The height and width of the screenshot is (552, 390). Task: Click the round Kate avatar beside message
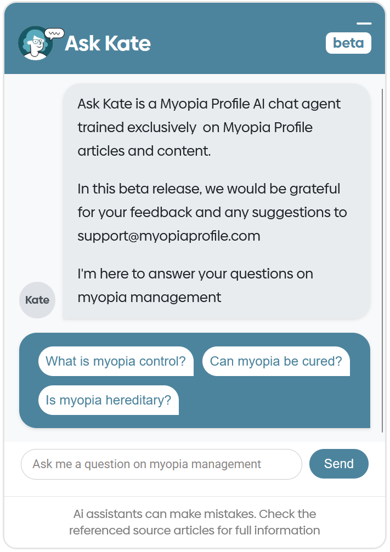point(37,300)
